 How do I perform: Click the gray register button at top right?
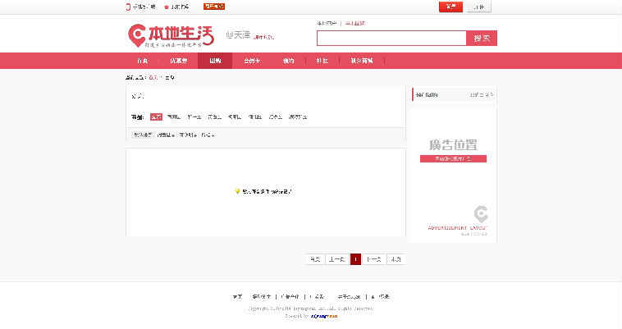pyautogui.click(x=478, y=7)
